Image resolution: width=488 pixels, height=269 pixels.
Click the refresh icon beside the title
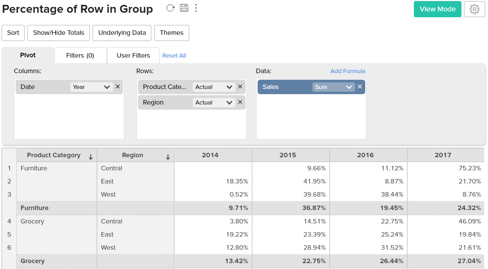[x=170, y=8]
